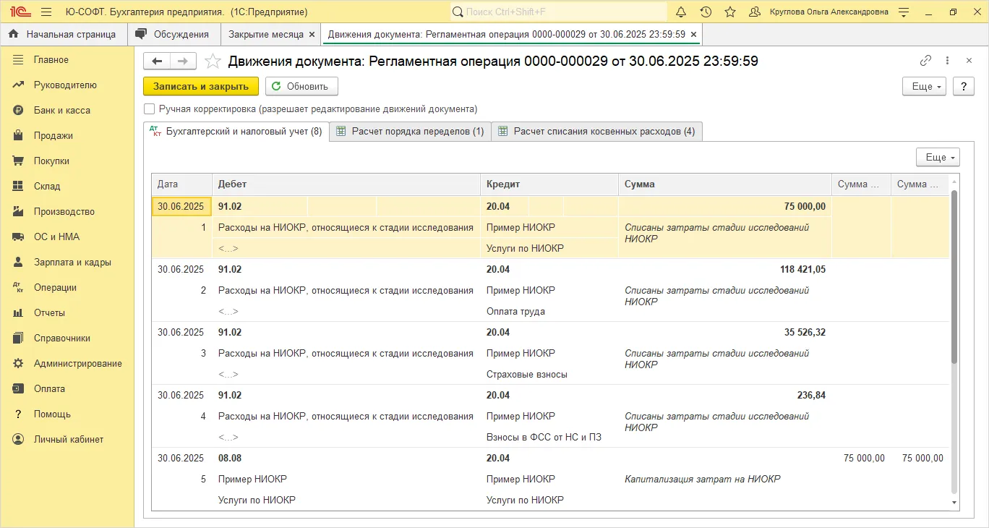Select Капитализация затрат на НИОКР cell

725,479
